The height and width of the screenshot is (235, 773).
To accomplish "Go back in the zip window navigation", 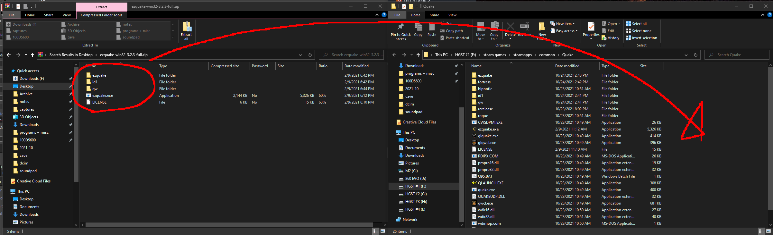I will click(9, 55).
